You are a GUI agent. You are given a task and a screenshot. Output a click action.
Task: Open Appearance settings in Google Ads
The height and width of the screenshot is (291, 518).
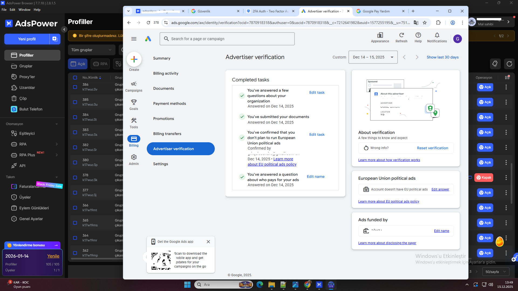pos(380,38)
